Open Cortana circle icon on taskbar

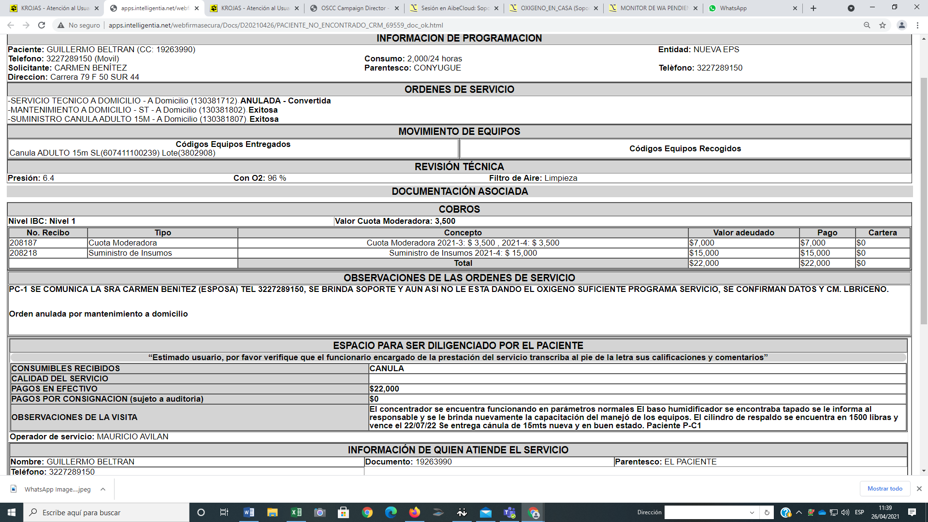coord(201,512)
